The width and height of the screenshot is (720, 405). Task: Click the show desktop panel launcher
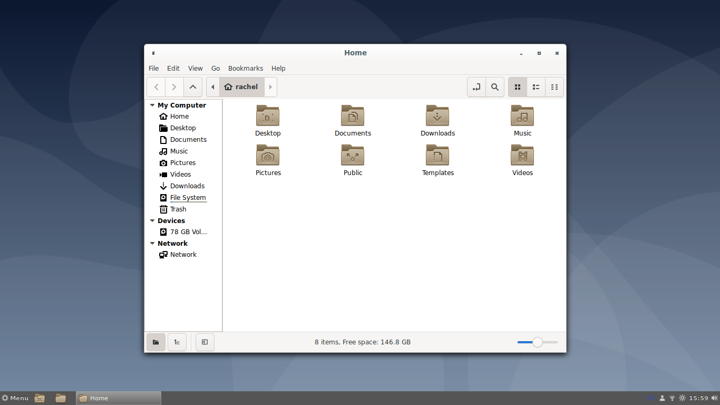[40, 398]
